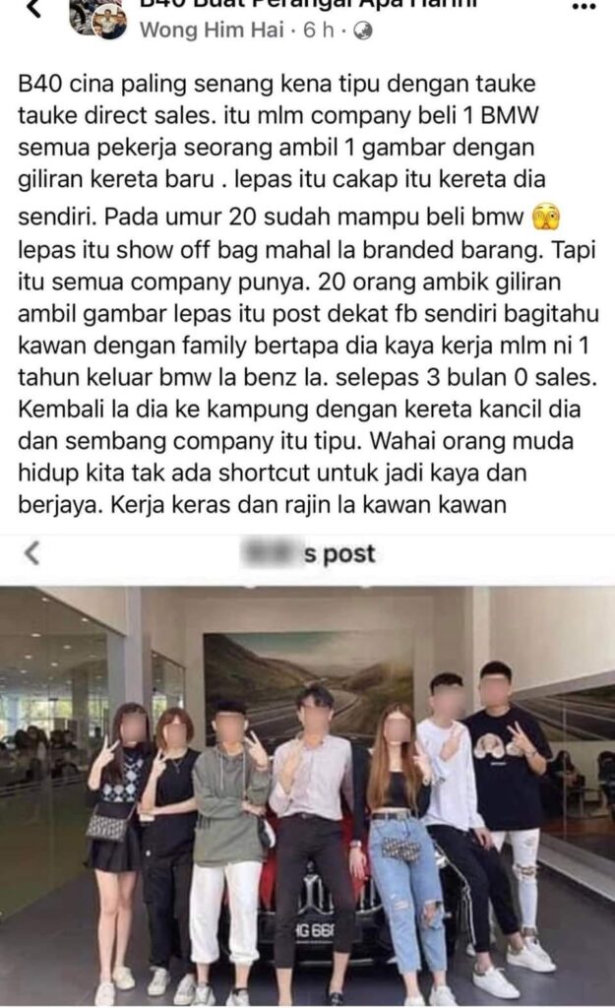This screenshot has width=615, height=1008.
Task: Tap the 's post' header title
Action: point(339,553)
